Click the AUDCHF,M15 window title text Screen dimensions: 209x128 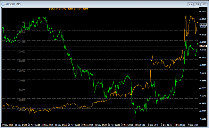pos(13,4)
